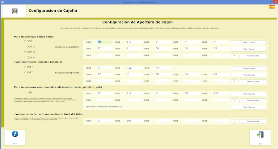Click the plus button in USB commands section
The image size is (278, 149).
coord(234,100)
